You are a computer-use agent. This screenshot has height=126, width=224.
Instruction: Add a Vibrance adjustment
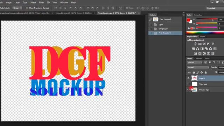point(213,44)
